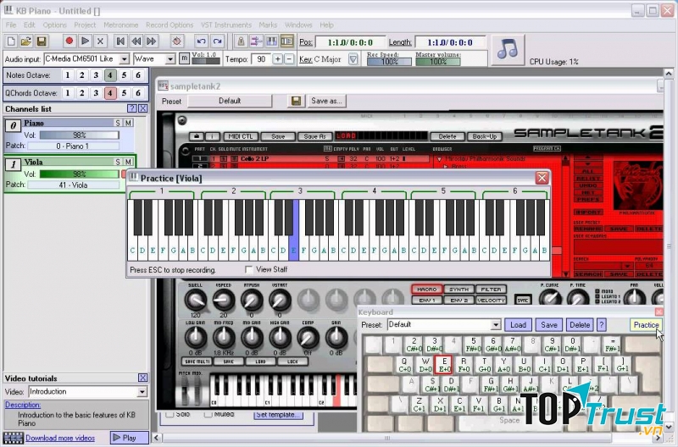Screen dimensions: 678x447
Task: Adjust the Master volume bar
Action: tap(437, 62)
